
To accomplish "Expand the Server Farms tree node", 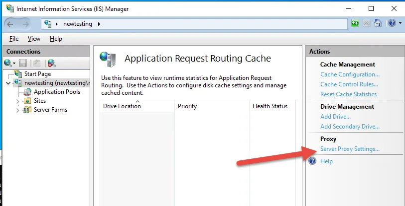I will (x=18, y=110).
